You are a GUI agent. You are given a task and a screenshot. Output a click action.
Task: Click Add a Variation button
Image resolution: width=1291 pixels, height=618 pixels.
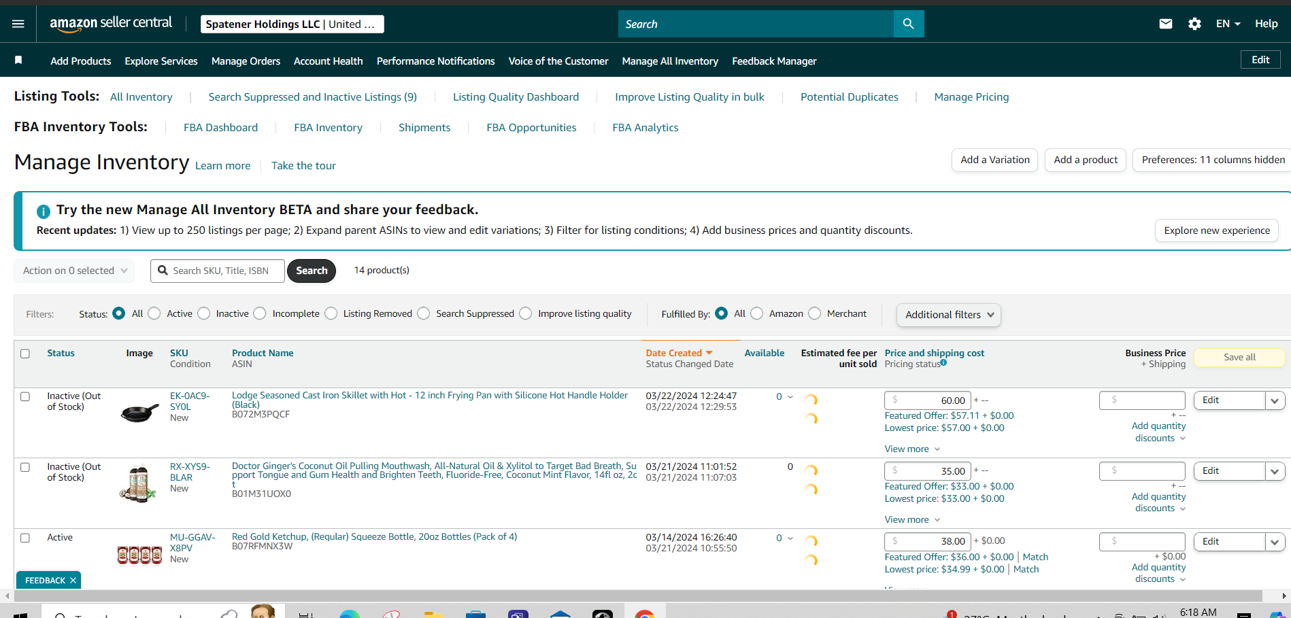coord(995,160)
